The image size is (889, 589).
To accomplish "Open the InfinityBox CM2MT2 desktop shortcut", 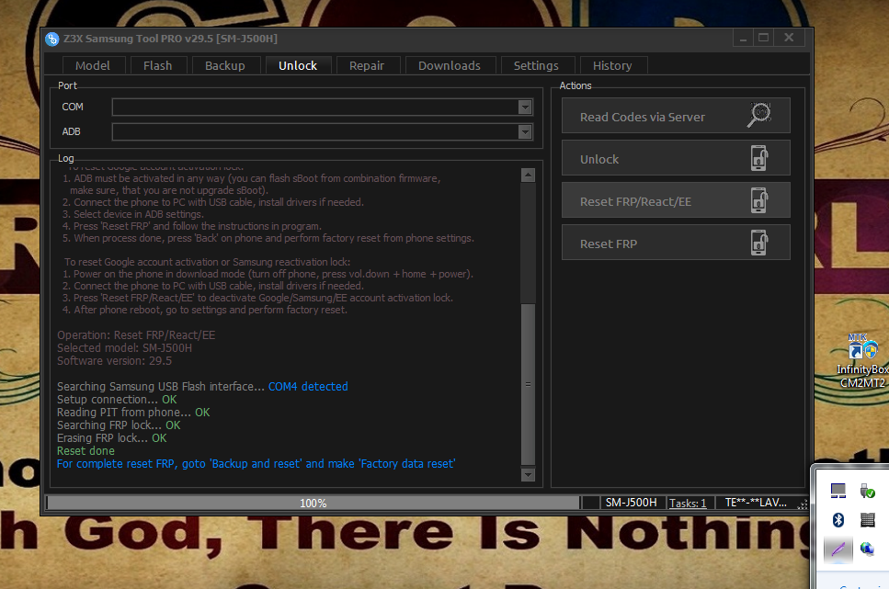I will (x=862, y=360).
